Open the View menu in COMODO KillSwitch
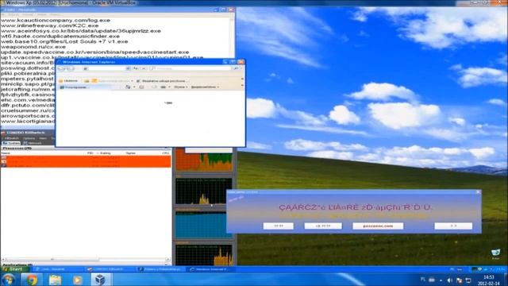 [x=43, y=138]
